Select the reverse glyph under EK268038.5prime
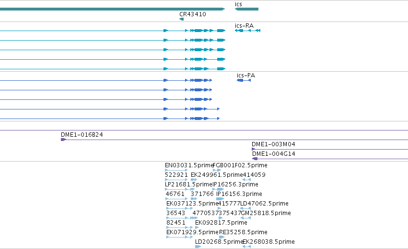The height and width of the screenshot is (249, 408). tap(247, 247)
